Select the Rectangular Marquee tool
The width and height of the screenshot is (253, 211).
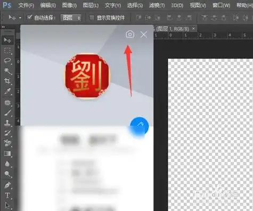coord(7,51)
